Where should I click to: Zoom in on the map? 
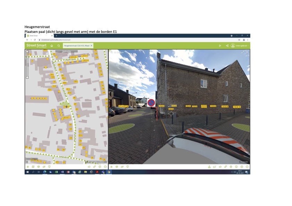pyautogui.click(x=27, y=52)
